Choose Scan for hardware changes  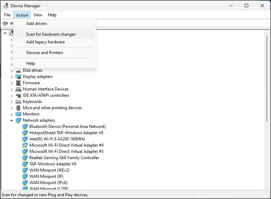51,34
